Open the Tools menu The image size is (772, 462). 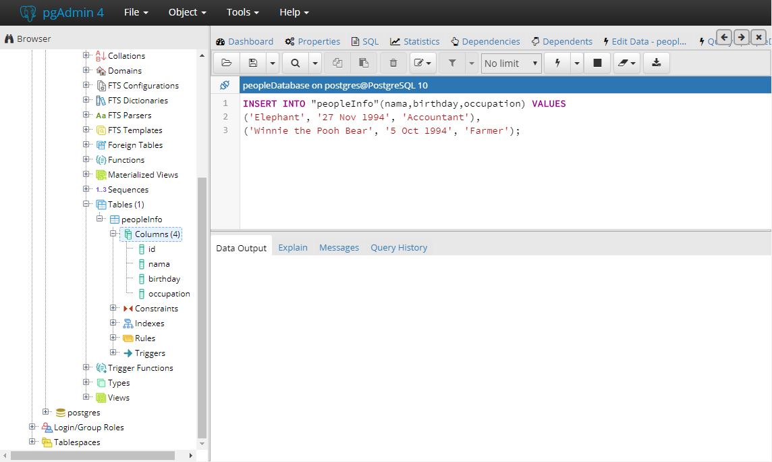pyautogui.click(x=241, y=11)
